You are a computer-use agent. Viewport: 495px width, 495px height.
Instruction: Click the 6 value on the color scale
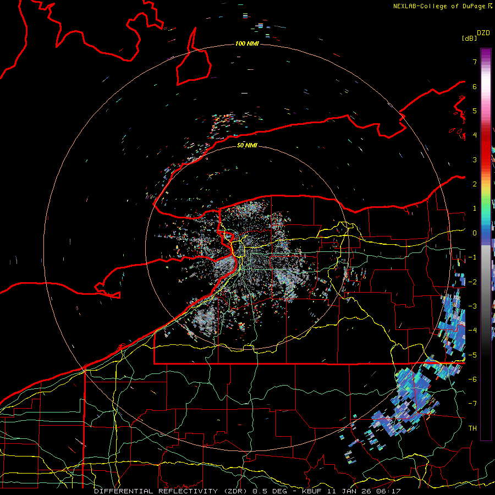pyautogui.click(x=475, y=86)
